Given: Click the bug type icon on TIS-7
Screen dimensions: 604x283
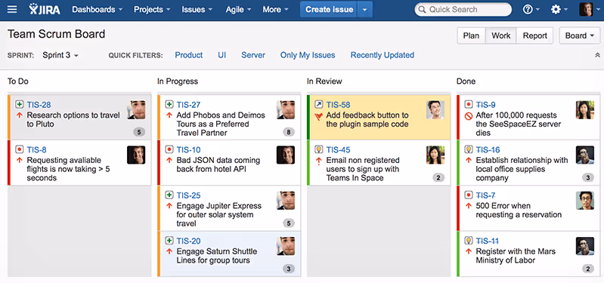Looking at the screenshot, I should click(x=469, y=195).
